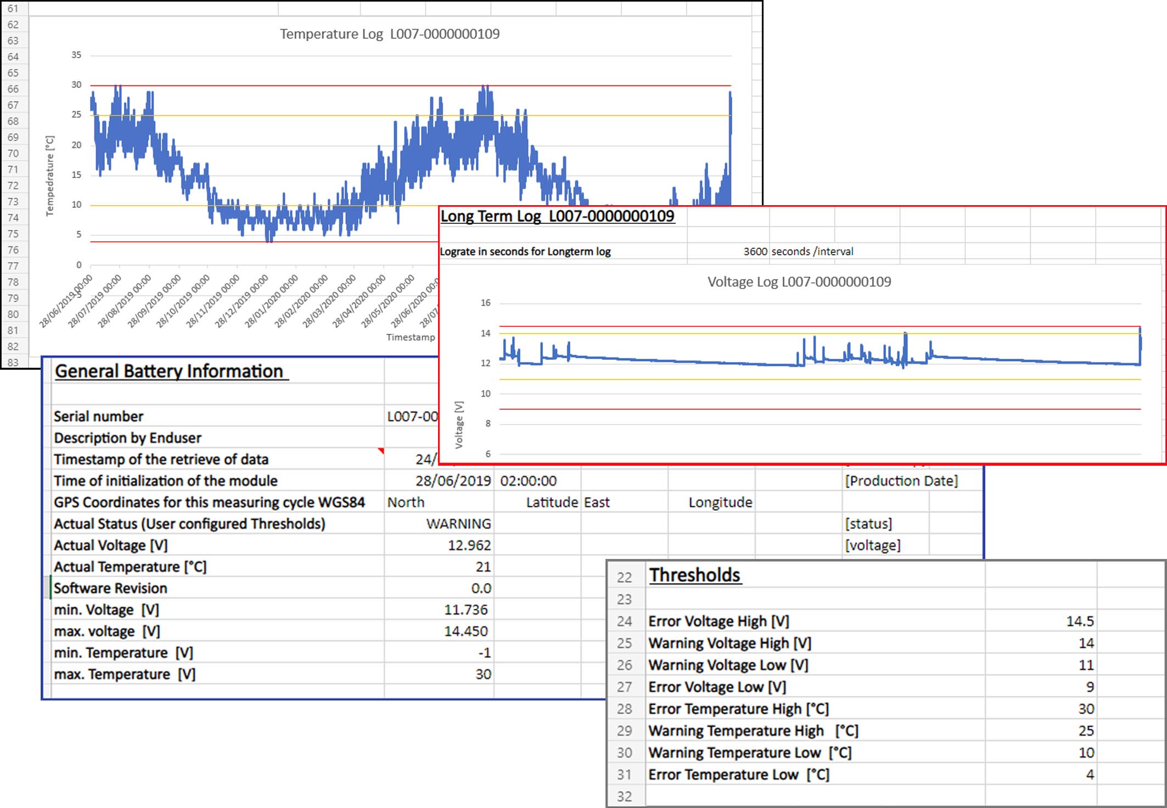Click the red comment indicator triangle
This screenshot has width=1167, height=808.
coord(380,451)
